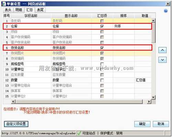The width and height of the screenshot is (172, 137).
Task: Switch to the 表头 tab
Action: point(8,10)
